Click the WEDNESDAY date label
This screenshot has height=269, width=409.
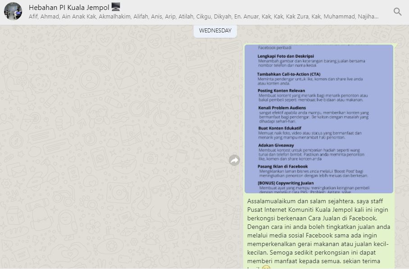click(215, 31)
